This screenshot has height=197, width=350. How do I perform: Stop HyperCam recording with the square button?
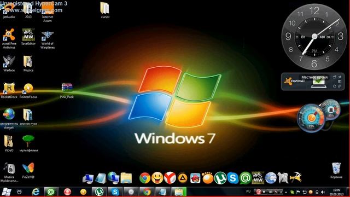tap(264, 192)
